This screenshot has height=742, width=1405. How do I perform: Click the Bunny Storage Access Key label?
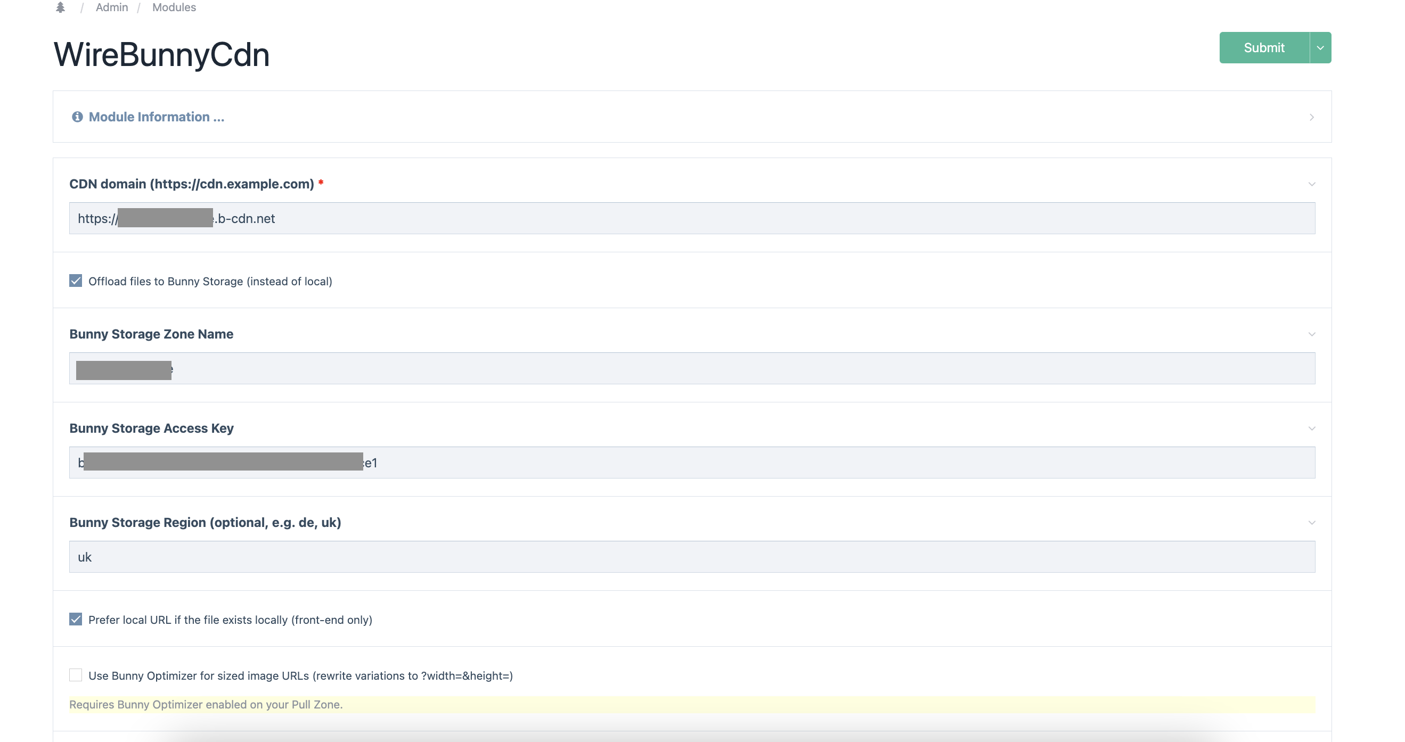point(151,428)
